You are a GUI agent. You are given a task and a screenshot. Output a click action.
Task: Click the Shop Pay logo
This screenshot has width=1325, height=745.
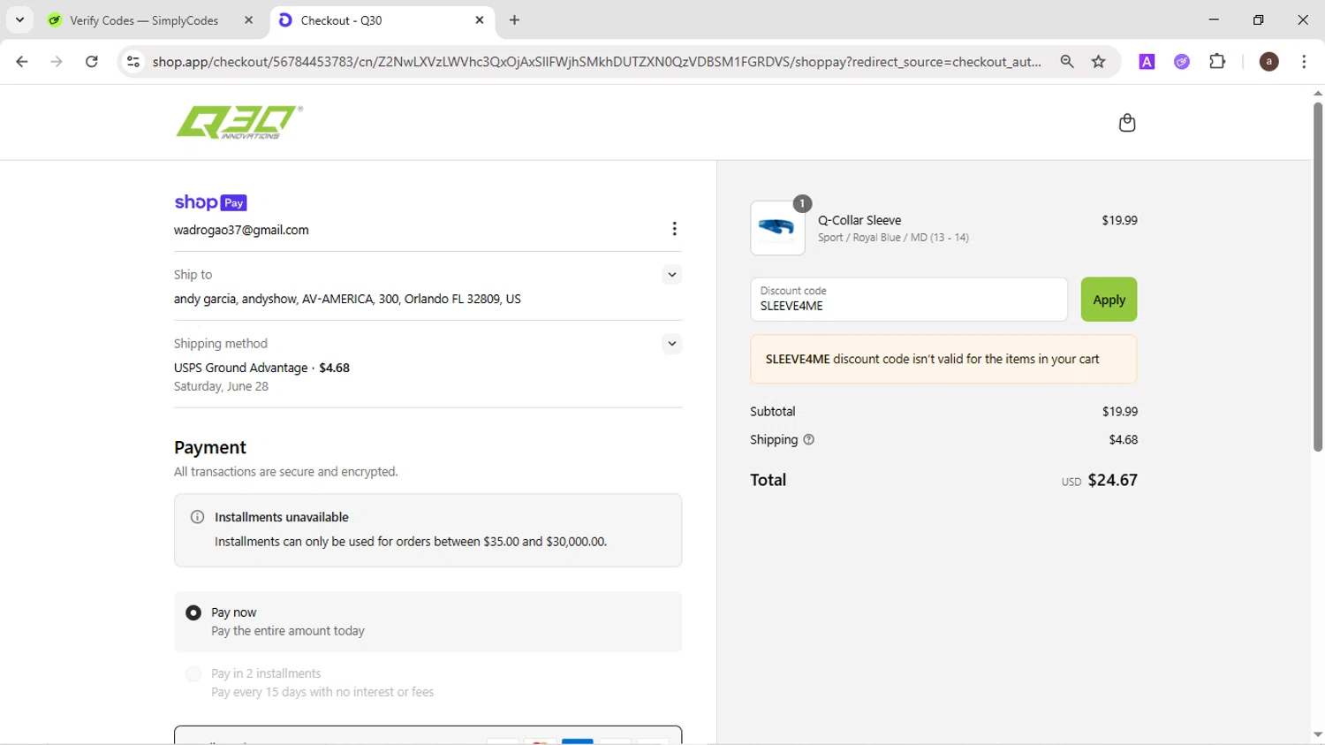point(210,202)
